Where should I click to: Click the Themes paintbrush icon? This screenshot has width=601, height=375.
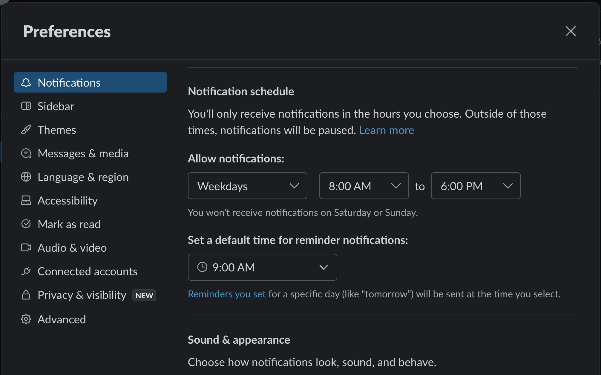coord(26,130)
